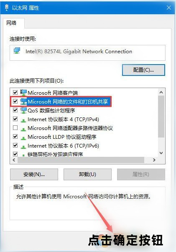Switch to the 网络 tab
The width and height of the screenshot is (176, 252).
[x=12, y=23]
